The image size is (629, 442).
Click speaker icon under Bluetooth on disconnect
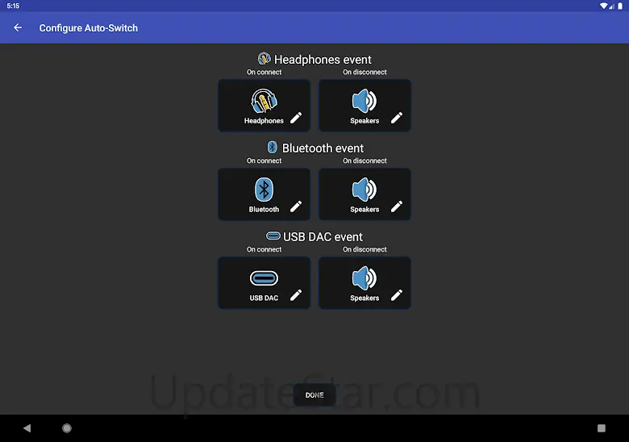(364, 190)
